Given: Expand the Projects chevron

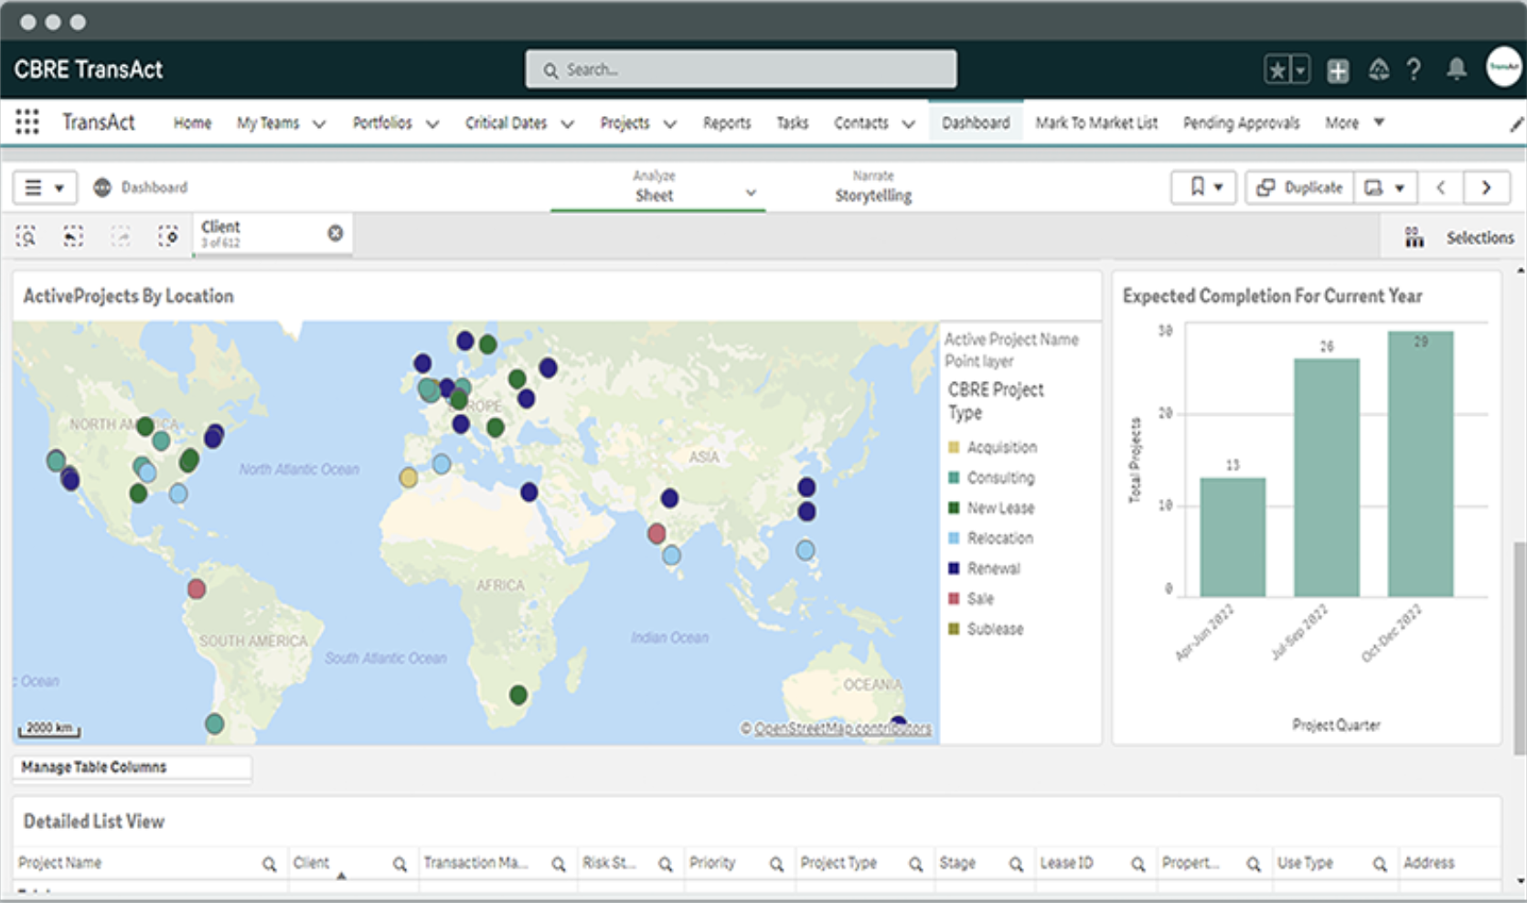Looking at the screenshot, I should point(669,123).
